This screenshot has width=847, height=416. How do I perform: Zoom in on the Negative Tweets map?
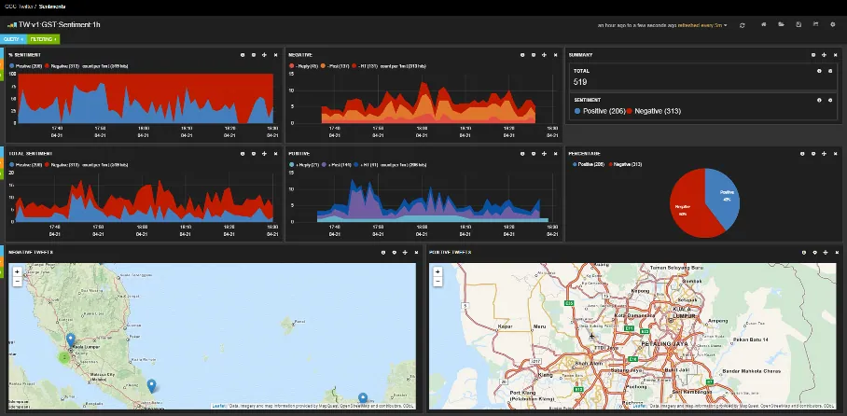pos(18,271)
